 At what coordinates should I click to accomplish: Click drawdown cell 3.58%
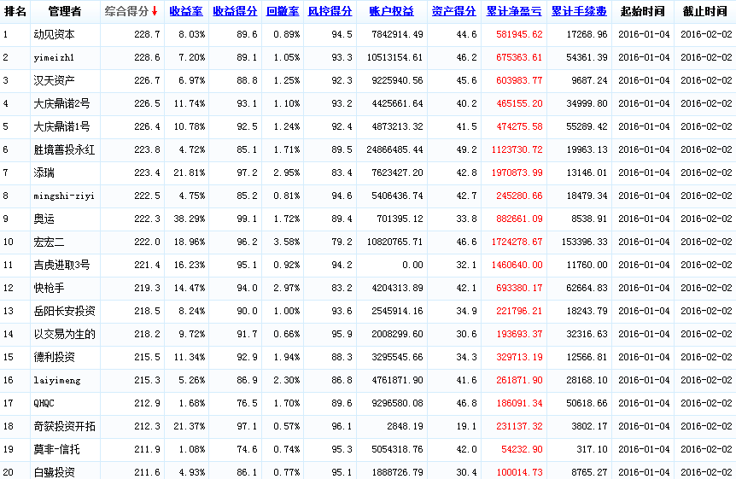286,242
